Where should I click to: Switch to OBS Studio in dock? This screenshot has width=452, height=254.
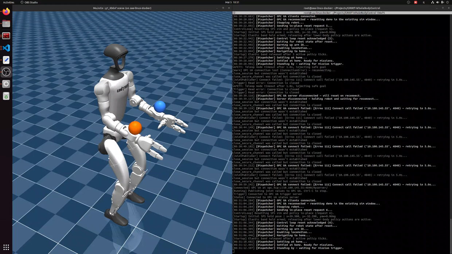6,72
